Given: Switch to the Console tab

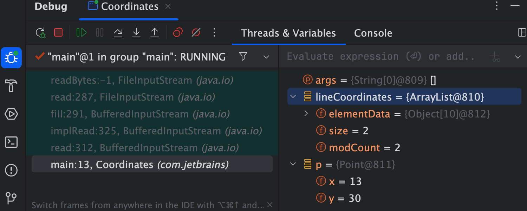Looking at the screenshot, I should click(373, 33).
